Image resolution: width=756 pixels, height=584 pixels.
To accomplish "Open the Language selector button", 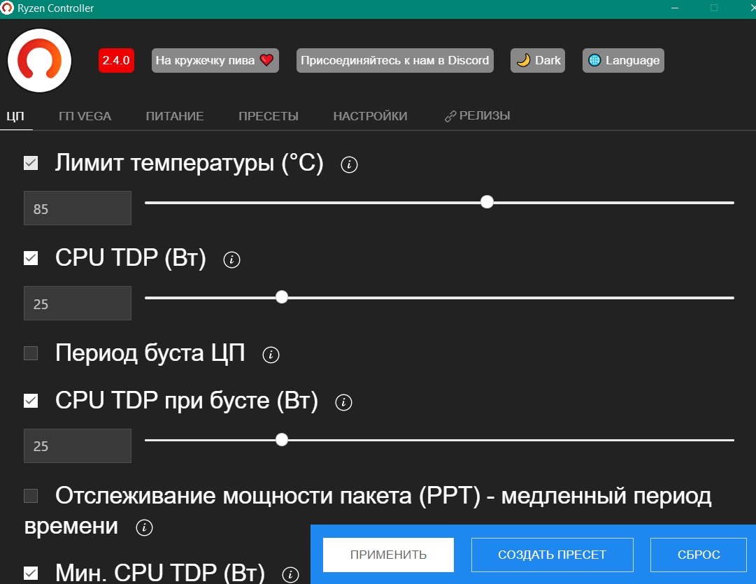I will 623,60.
